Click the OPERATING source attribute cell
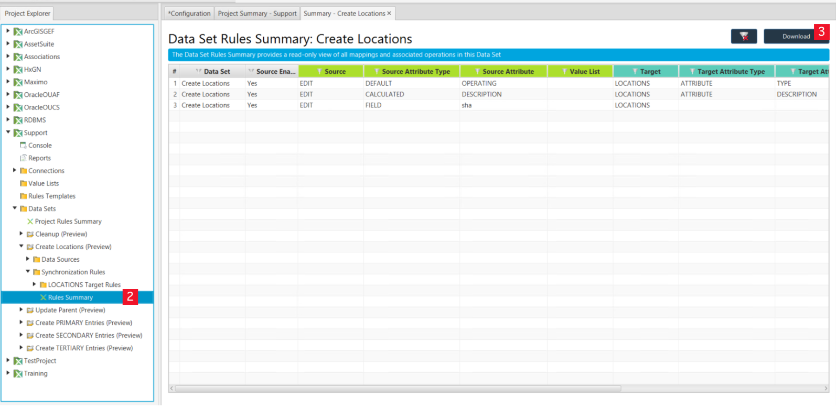This screenshot has width=836, height=409. click(504, 83)
